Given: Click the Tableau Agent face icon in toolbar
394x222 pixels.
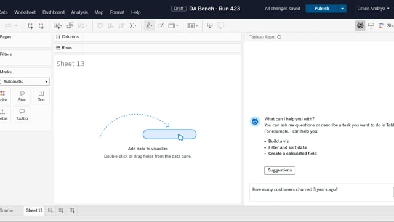Looking at the screenshot, I should pos(360,26).
